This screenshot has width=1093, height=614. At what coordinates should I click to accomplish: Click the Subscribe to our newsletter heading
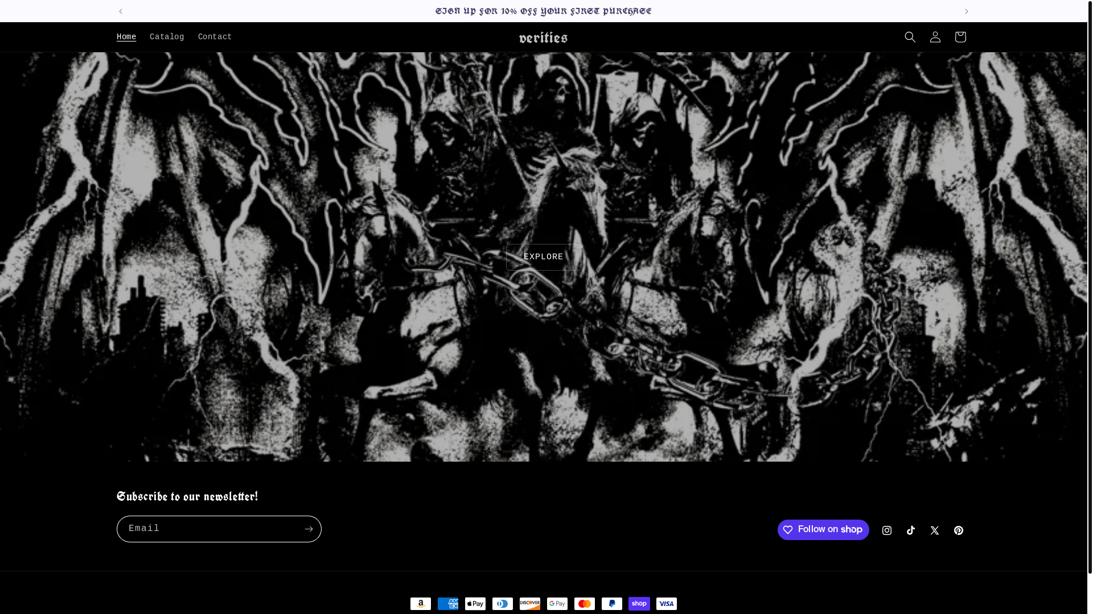(187, 497)
